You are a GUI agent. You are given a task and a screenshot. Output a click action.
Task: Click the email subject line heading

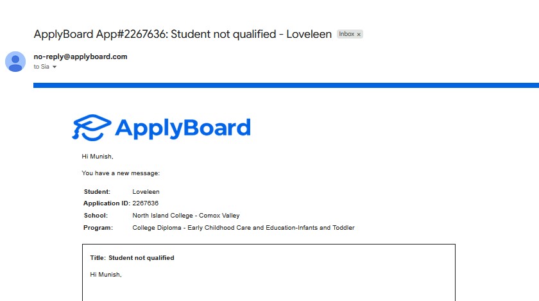pyautogui.click(x=182, y=34)
